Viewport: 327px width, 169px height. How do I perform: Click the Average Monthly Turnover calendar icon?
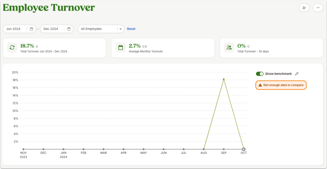point(120,48)
